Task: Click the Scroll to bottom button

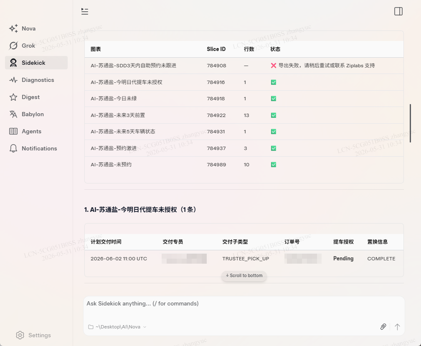Action: [244, 276]
